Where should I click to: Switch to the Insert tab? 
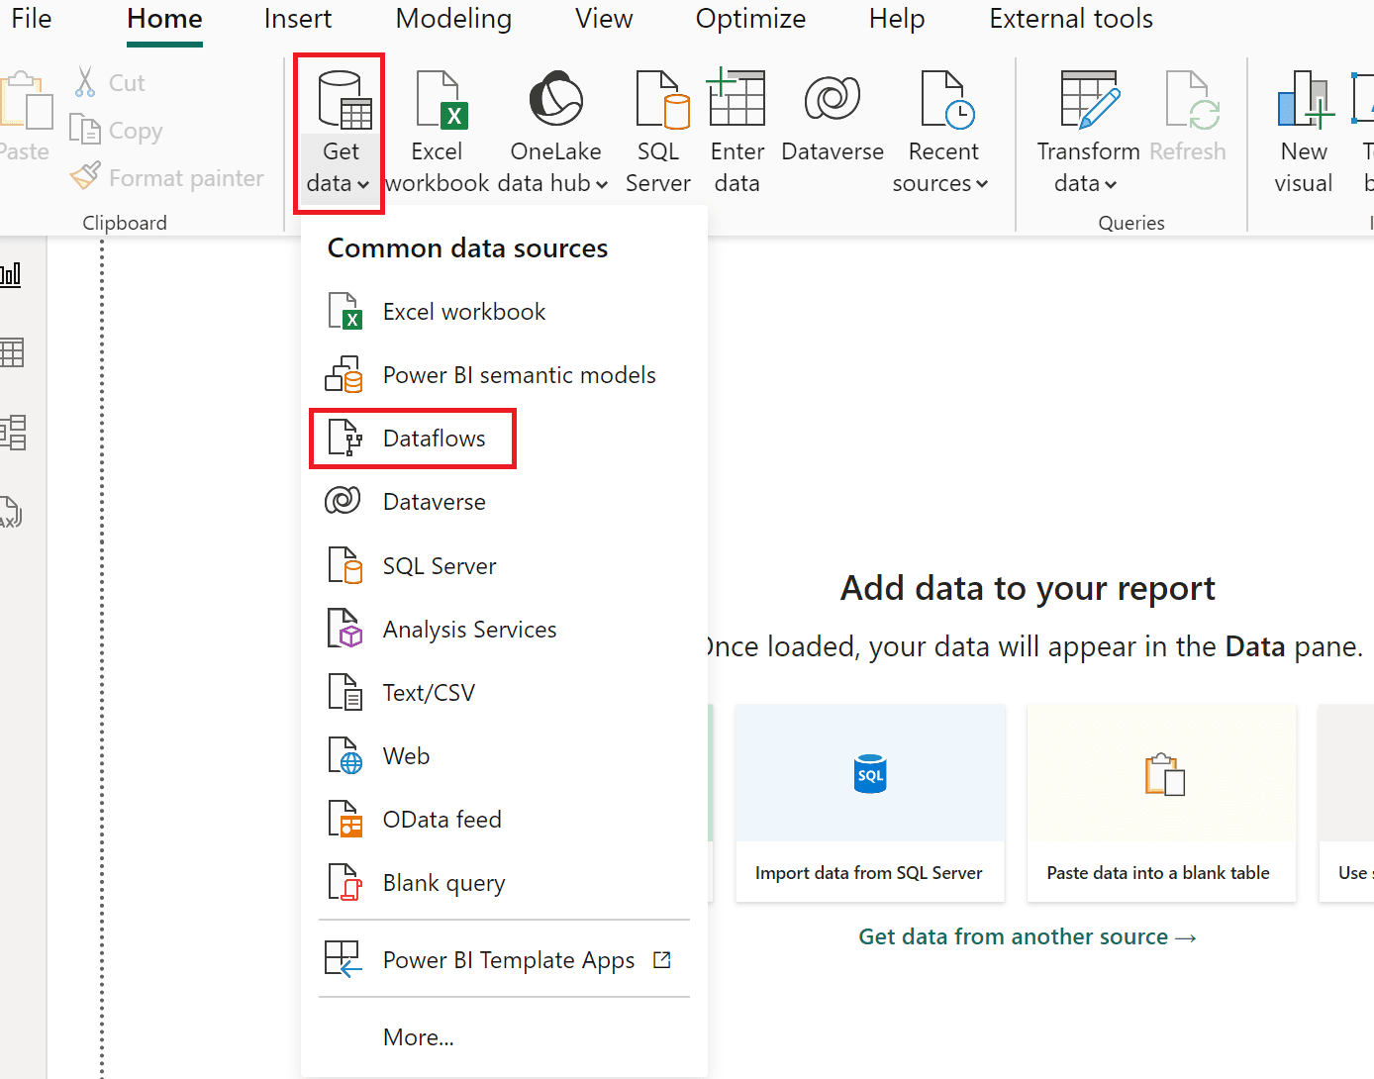[x=298, y=19]
